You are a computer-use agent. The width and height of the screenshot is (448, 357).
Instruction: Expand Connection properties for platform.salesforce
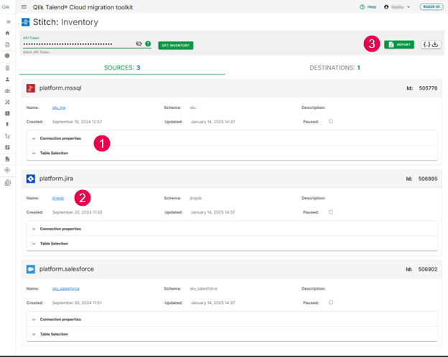[232, 319]
